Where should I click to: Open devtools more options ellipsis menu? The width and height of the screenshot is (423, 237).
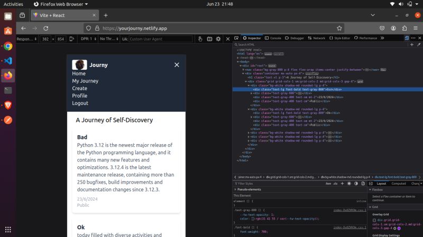pyautogui.click(x=413, y=38)
